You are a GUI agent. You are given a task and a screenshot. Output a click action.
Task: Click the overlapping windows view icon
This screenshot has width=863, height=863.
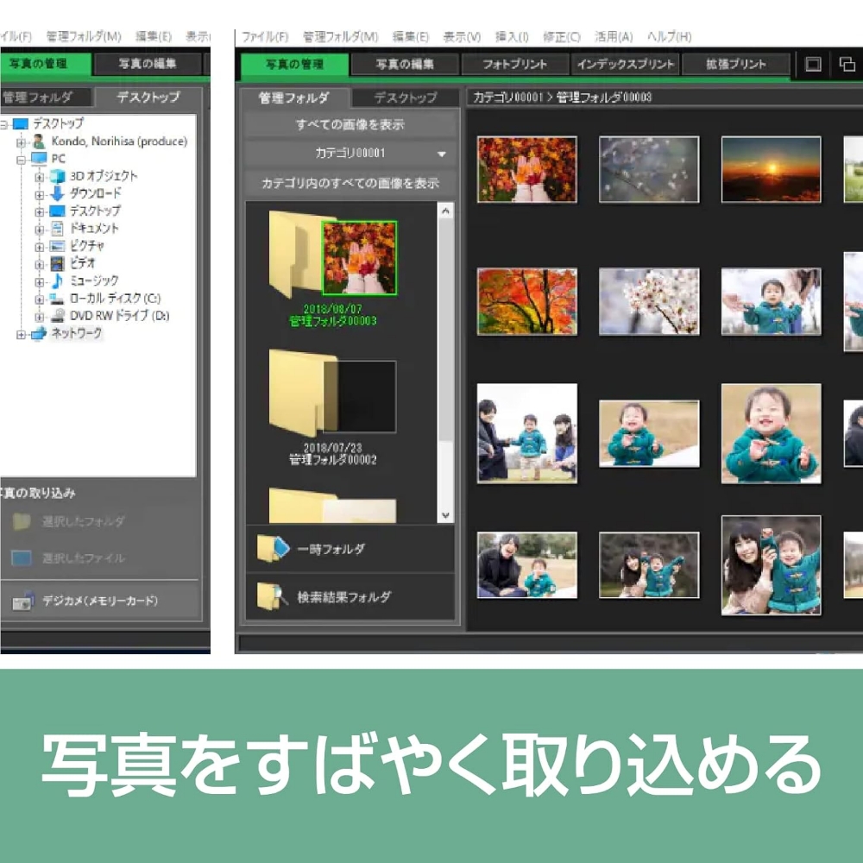[x=847, y=65]
